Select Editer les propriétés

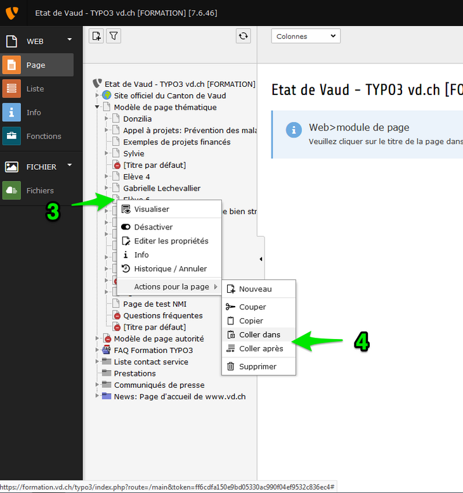pyautogui.click(x=169, y=241)
